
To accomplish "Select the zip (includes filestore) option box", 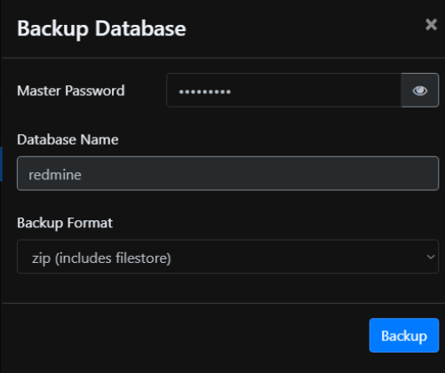I will pyautogui.click(x=227, y=257).
